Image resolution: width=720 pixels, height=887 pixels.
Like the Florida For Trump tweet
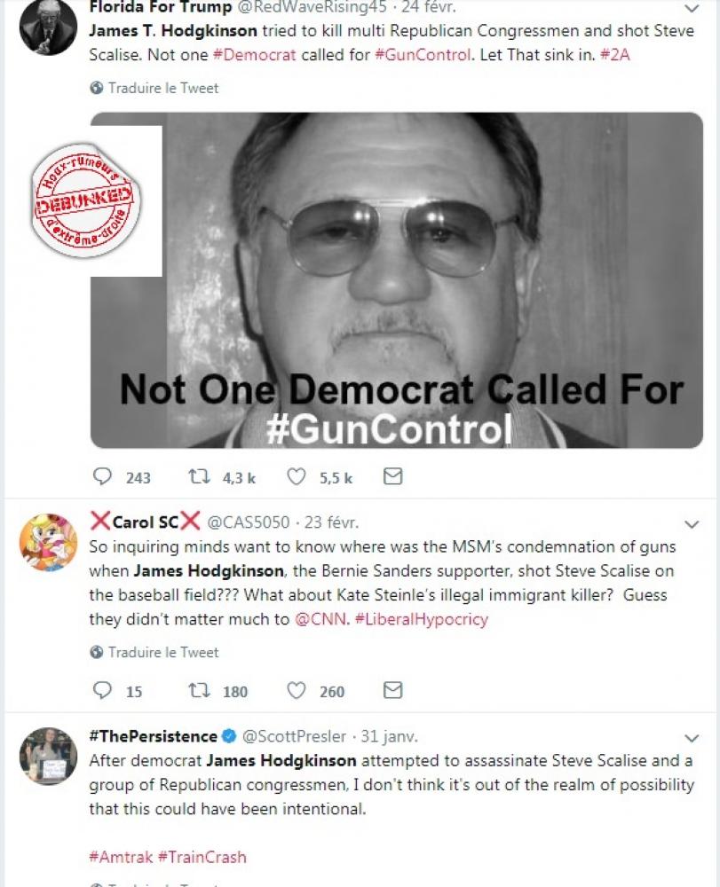click(x=297, y=477)
